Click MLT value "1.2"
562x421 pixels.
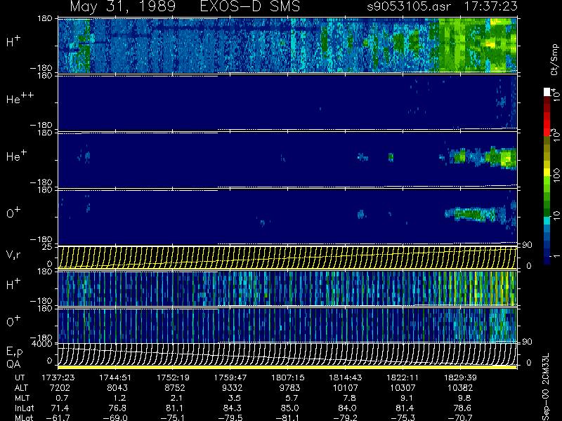tap(119, 398)
